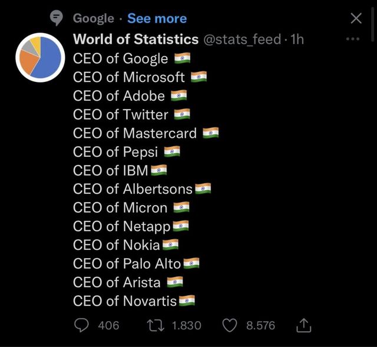This screenshot has height=347, width=377.
Task: Share the tweet using the share icon
Action: click(304, 325)
